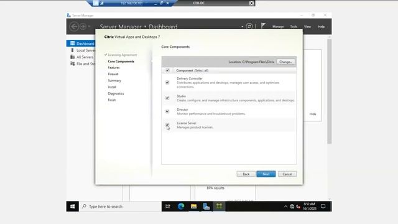
Task: Uncheck the Studio checkbox
Action: point(167,98)
